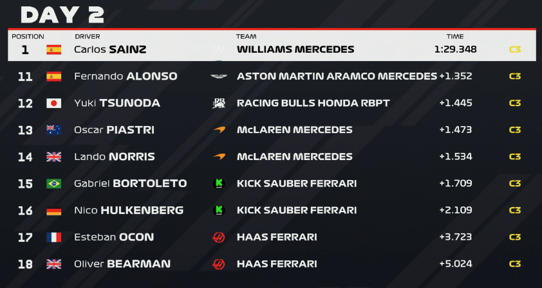Click Kick Sauber logo in Bortoleto's row
Viewport: 542px width, 288px height.
pyautogui.click(x=219, y=184)
